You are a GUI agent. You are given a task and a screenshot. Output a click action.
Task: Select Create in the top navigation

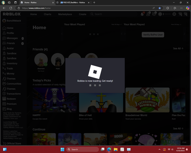83,14
